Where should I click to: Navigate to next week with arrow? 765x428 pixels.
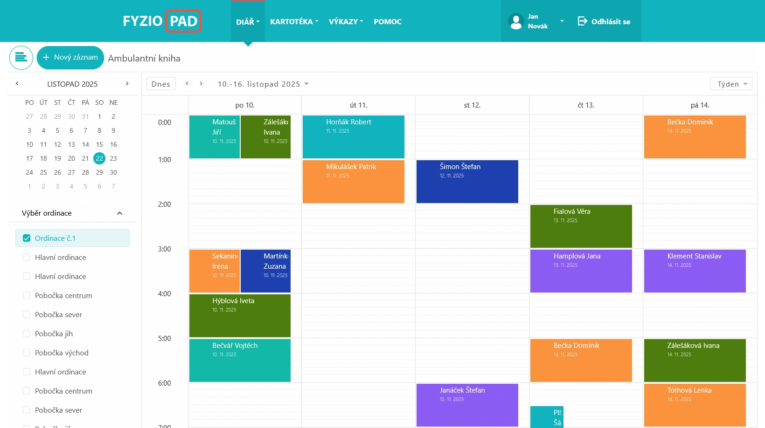201,83
